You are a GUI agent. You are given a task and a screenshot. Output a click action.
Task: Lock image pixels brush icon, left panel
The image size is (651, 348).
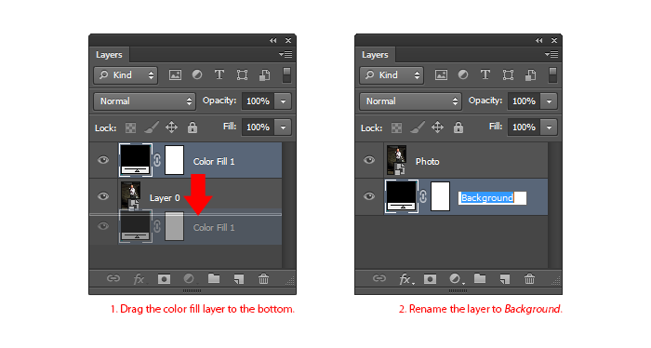(152, 127)
